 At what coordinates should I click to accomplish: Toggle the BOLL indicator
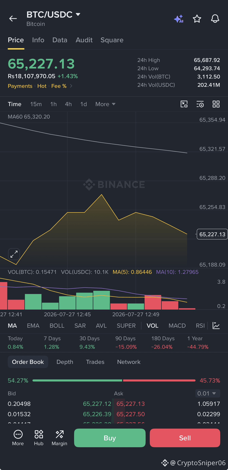point(57,326)
